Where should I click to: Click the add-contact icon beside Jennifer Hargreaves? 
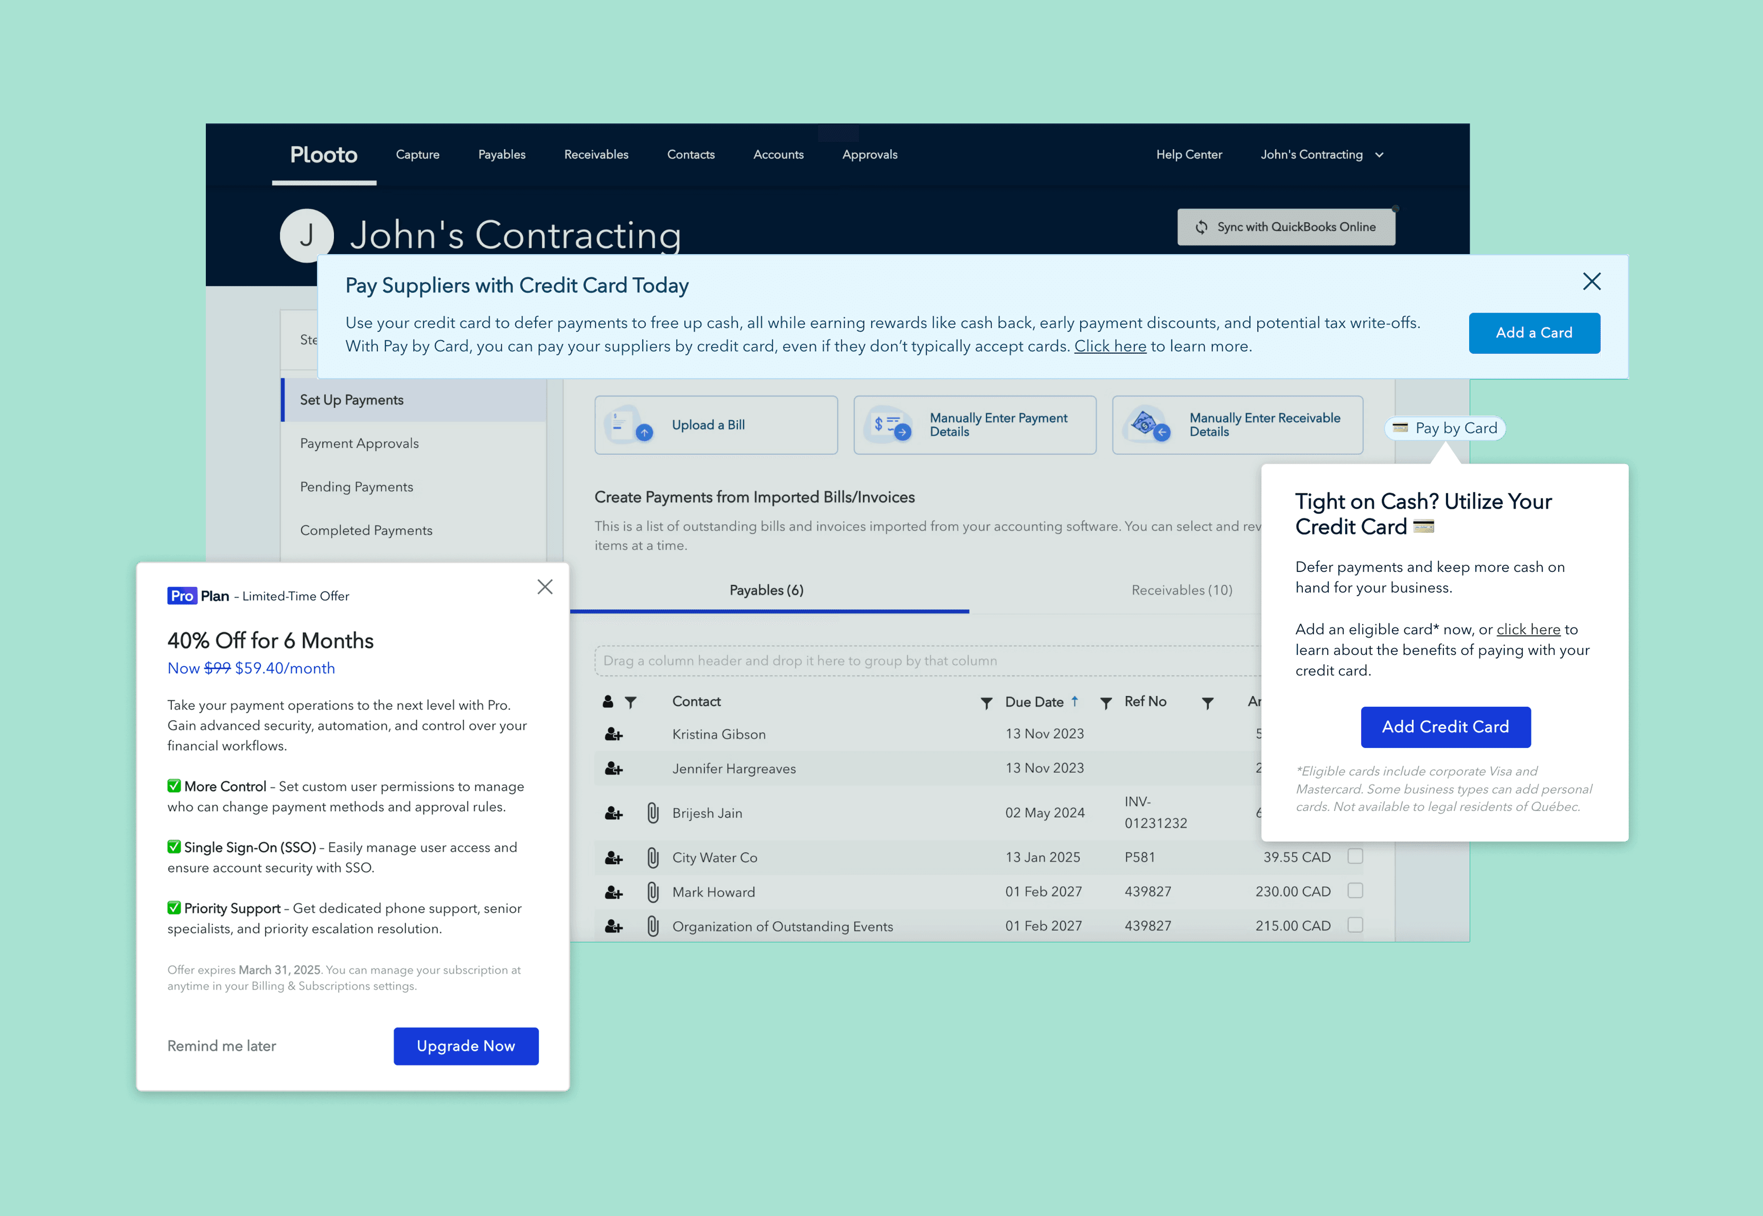pos(613,769)
